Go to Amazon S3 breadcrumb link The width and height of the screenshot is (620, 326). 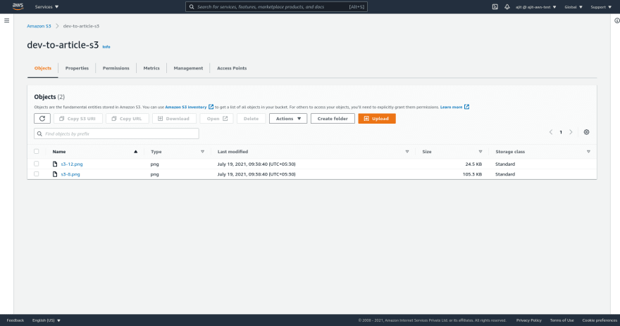[39, 26]
